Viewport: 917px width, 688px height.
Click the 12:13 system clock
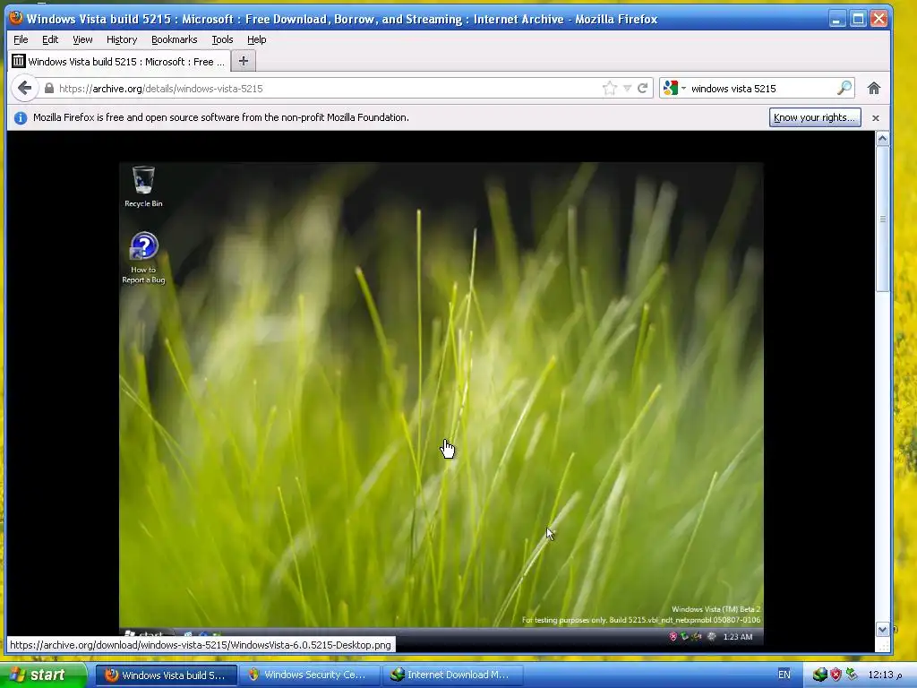click(x=885, y=675)
